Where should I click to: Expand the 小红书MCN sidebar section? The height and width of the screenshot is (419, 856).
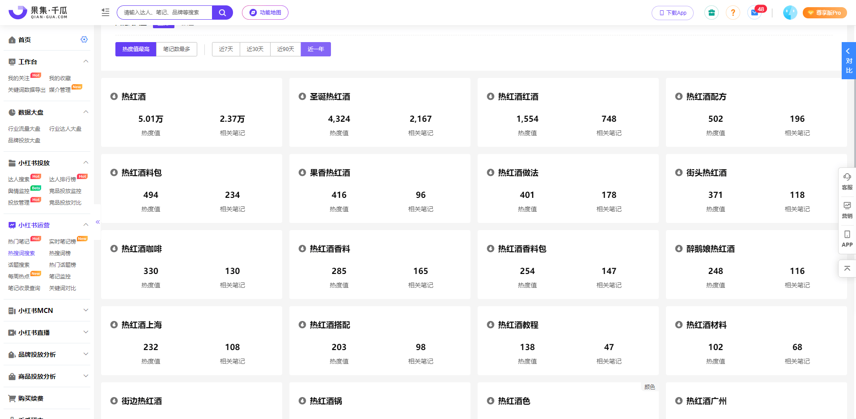[x=86, y=310]
